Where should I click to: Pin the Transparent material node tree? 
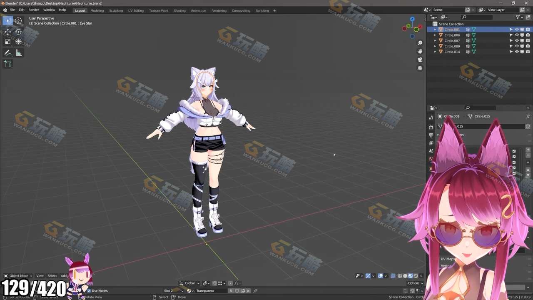point(255,291)
